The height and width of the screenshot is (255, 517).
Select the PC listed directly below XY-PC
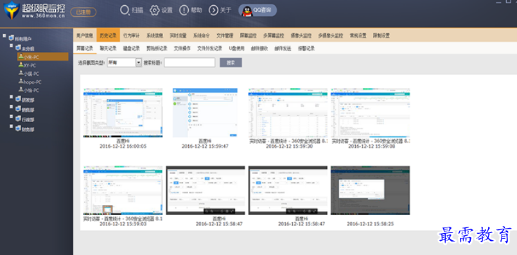click(x=29, y=74)
